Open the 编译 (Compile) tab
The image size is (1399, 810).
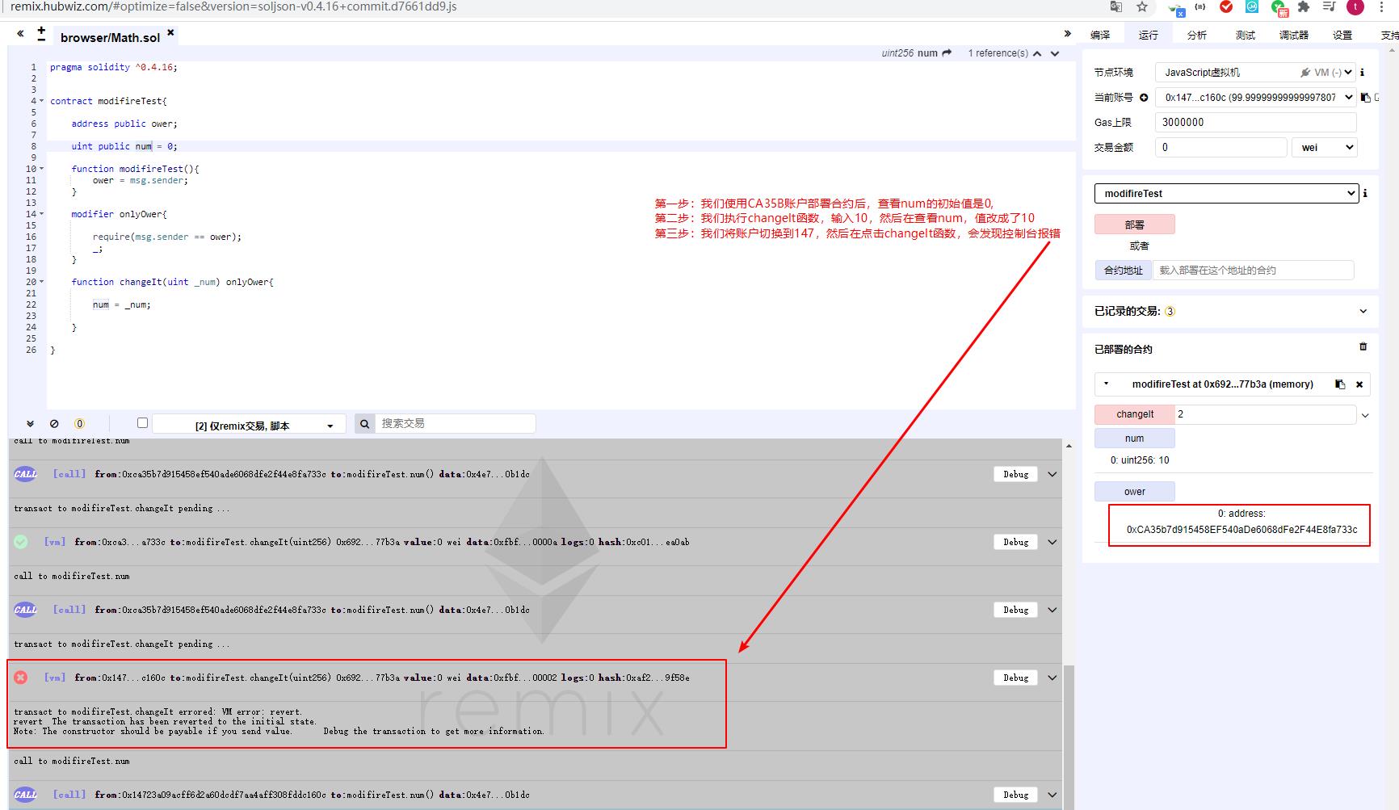click(1100, 35)
